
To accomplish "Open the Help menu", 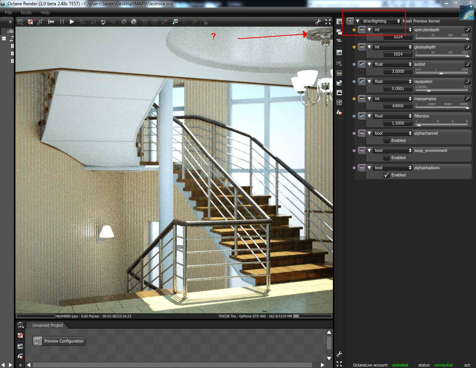I will [x=45, y=12].
